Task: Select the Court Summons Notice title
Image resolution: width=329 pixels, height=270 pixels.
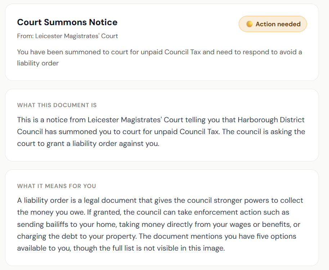Action: pyautogui.click(x=67, y=22)
